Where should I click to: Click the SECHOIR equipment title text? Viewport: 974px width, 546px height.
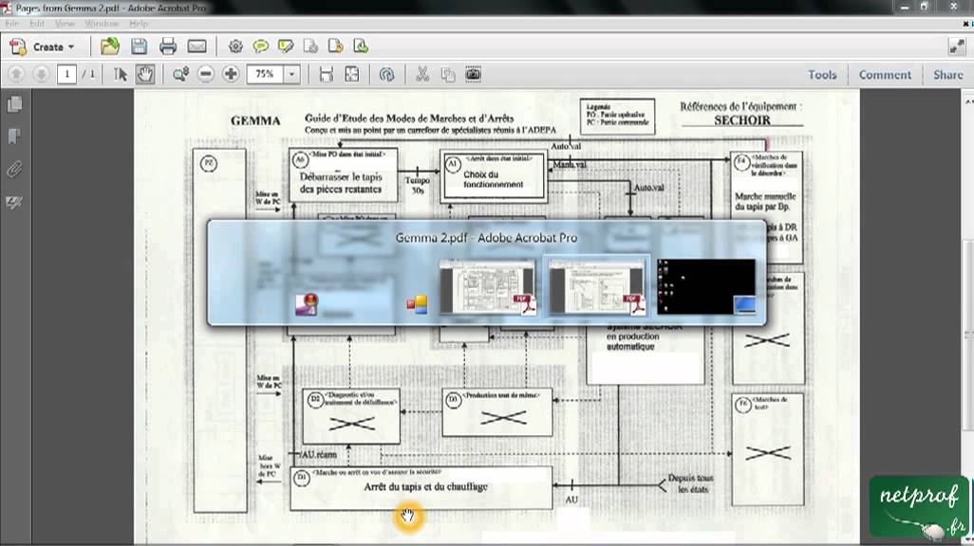pos(741,119)
